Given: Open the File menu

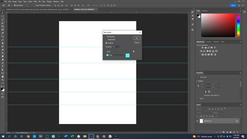Looking at the screenshot, I should [x=5, y=2].
